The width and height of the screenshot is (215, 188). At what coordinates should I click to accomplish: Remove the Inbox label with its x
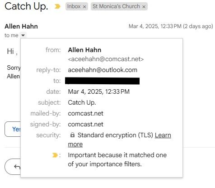click(x=84, y=7)
